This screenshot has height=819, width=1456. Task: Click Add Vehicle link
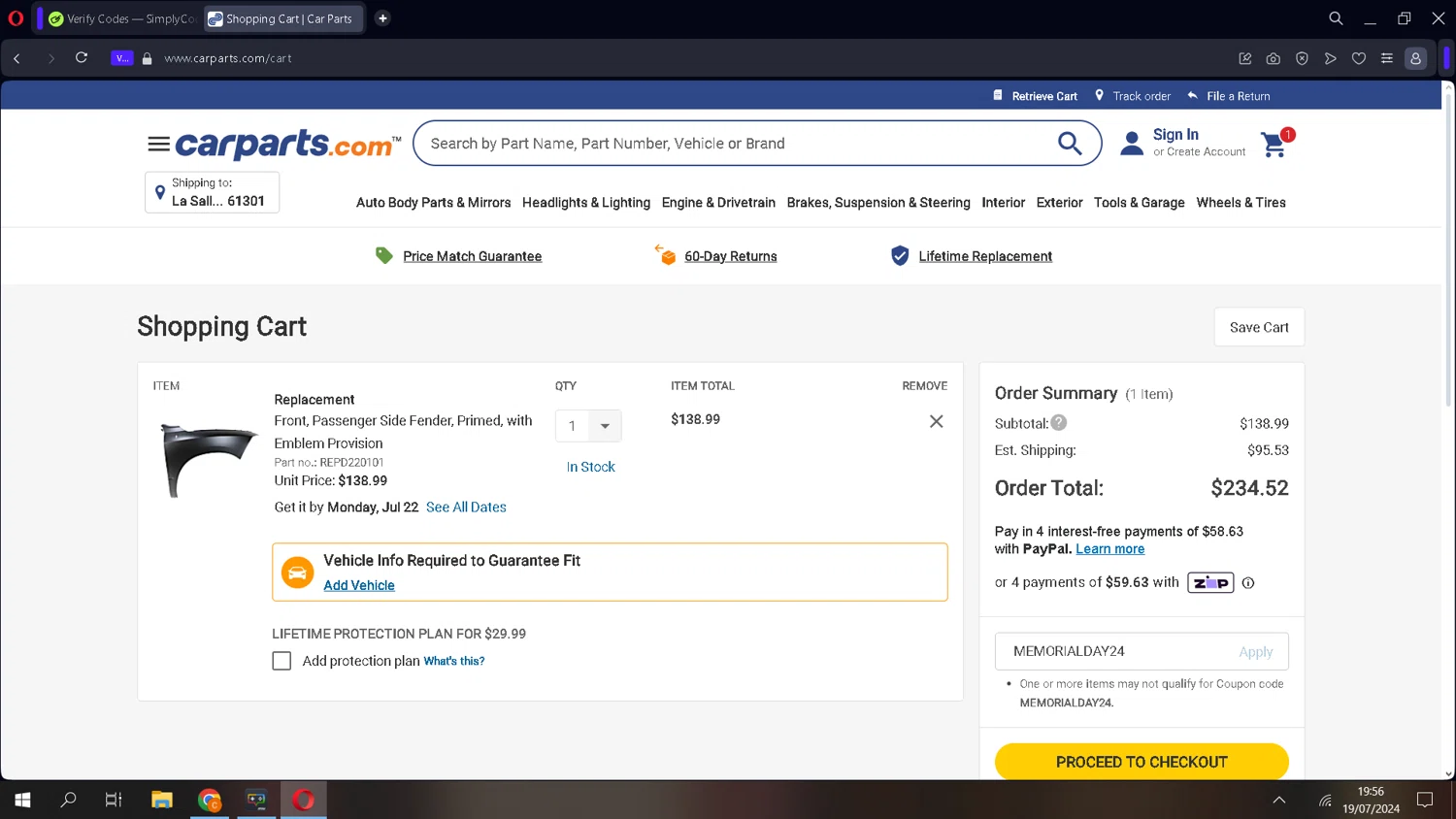click(359, 585)
